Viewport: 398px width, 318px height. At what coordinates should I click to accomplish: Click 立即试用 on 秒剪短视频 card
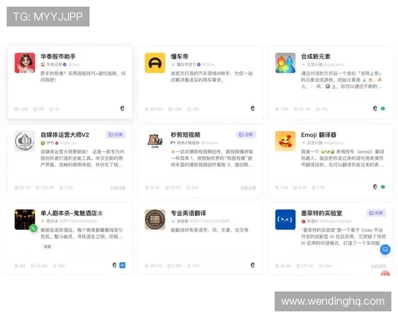point(248,188)
